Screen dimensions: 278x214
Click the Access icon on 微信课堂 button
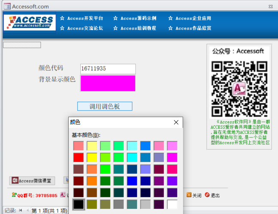15,180
